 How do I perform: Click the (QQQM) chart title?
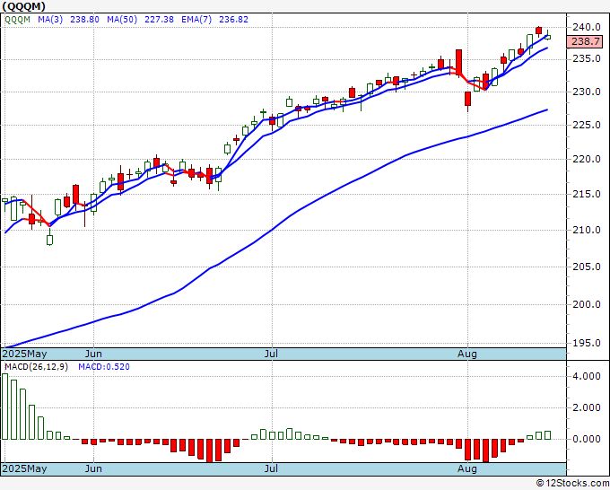point(23,6)
